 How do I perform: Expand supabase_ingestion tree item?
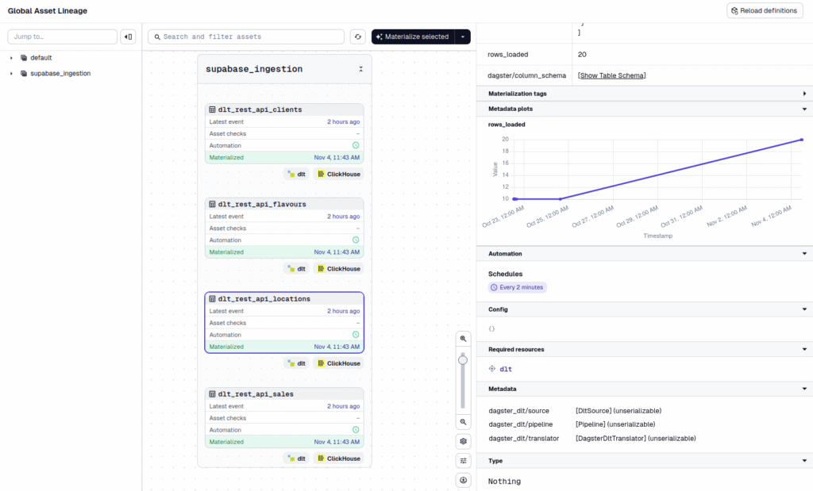(x=11, y=74)
